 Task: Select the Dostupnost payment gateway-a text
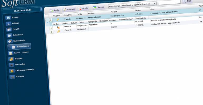click(166, 23)
